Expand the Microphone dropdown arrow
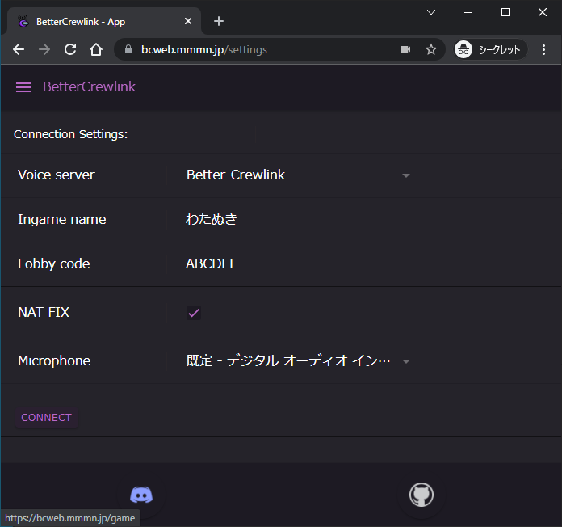562x527 pixels. coord(405,361)
